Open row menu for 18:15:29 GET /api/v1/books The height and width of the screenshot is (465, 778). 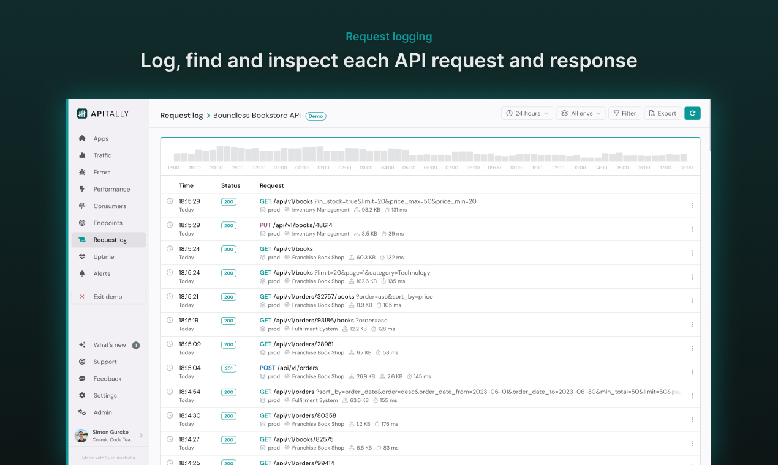[x=692, y=206]
